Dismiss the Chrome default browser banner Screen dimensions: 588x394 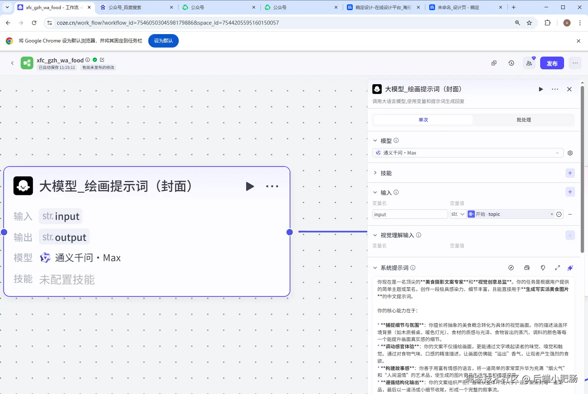point(578,41)
